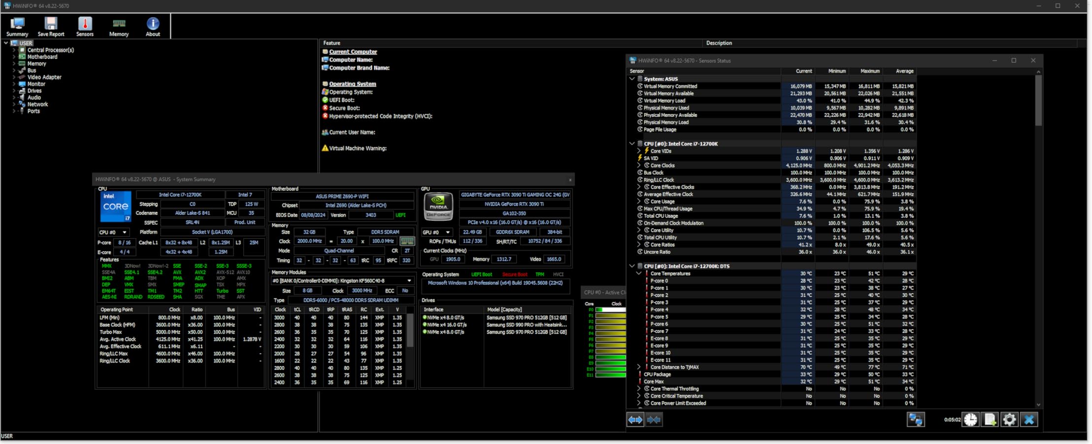
Task: Select the Bus tree item
Action: pos(32,70)
